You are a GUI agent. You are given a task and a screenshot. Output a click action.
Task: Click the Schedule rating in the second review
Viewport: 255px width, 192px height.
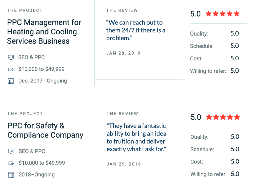(x=235, y=149)
